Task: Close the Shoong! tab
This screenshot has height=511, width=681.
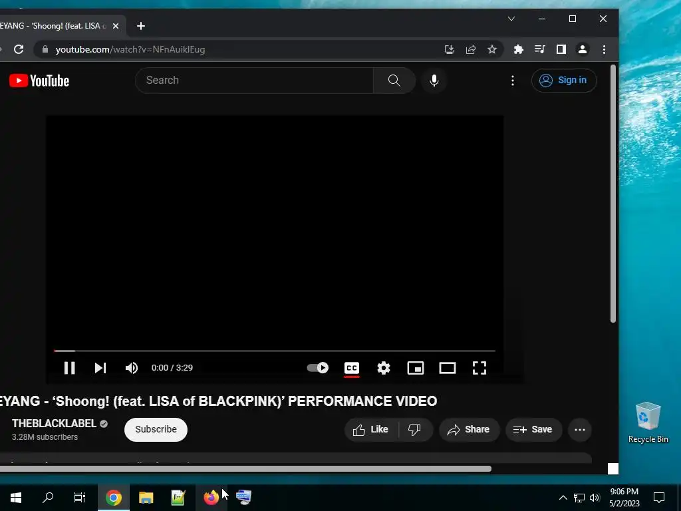Action: coord(116,26)
